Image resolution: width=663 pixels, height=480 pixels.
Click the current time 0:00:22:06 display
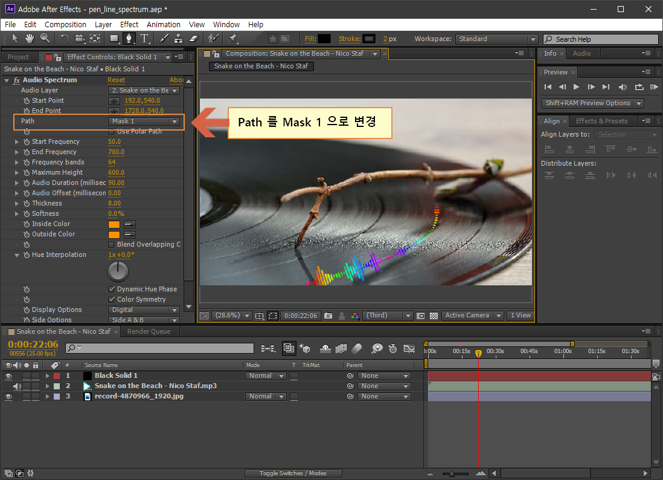[33, 345]
